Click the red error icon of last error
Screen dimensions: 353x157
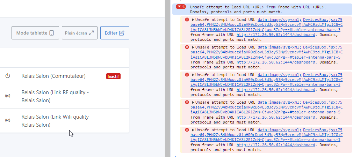pos(187,130)
